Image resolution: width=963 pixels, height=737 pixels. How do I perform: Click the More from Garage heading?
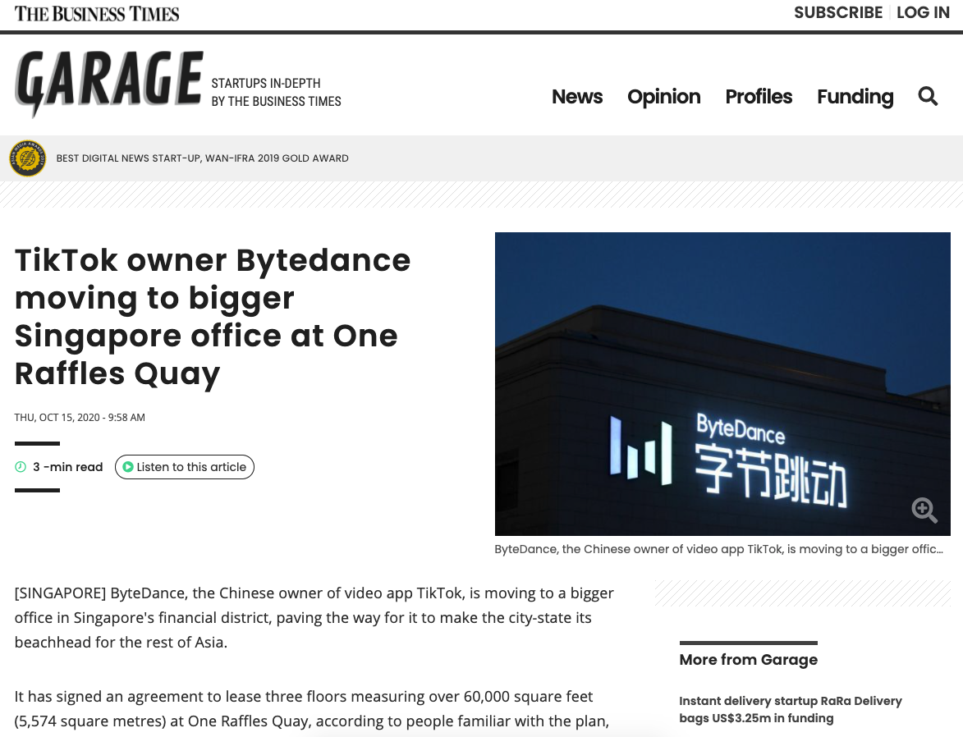click(x=748, y=660)
